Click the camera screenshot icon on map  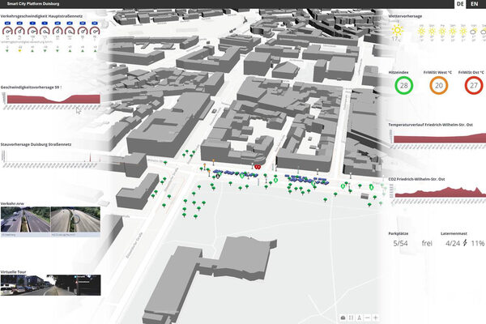(x=343, y=316)
